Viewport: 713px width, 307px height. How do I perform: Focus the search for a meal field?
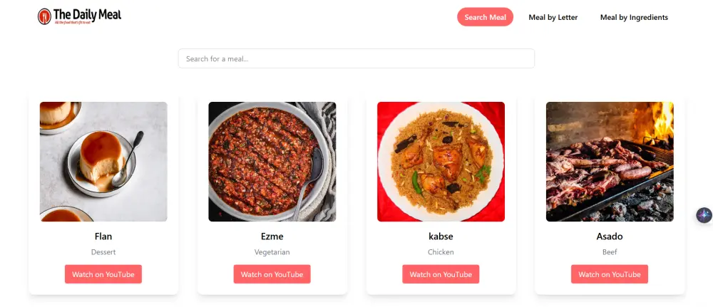point(356,58)
